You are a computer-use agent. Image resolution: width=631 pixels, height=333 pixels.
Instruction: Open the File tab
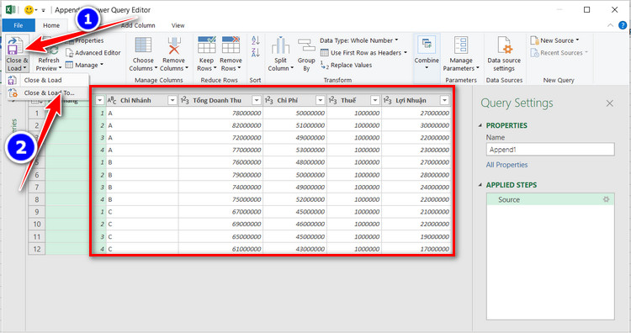click(x=19, y=25)
